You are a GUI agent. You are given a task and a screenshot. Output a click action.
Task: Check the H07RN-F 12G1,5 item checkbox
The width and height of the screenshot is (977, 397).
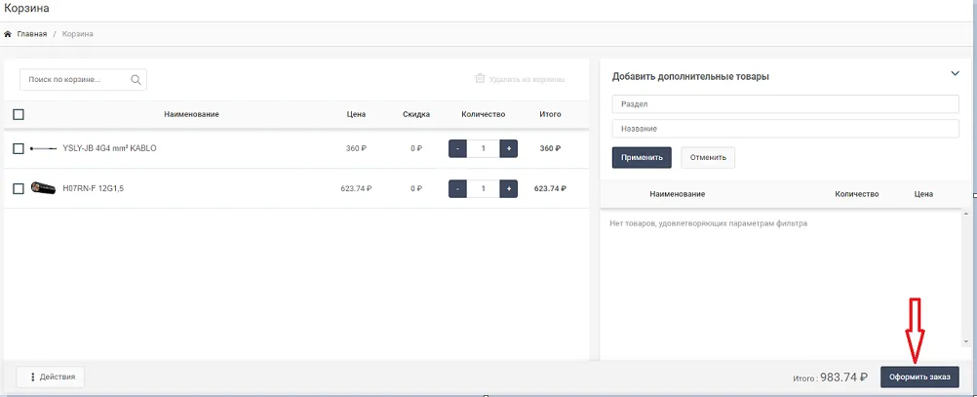coord(19,188)
